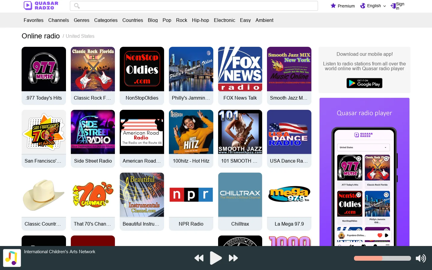Select Countries in navigation bar

133,20
